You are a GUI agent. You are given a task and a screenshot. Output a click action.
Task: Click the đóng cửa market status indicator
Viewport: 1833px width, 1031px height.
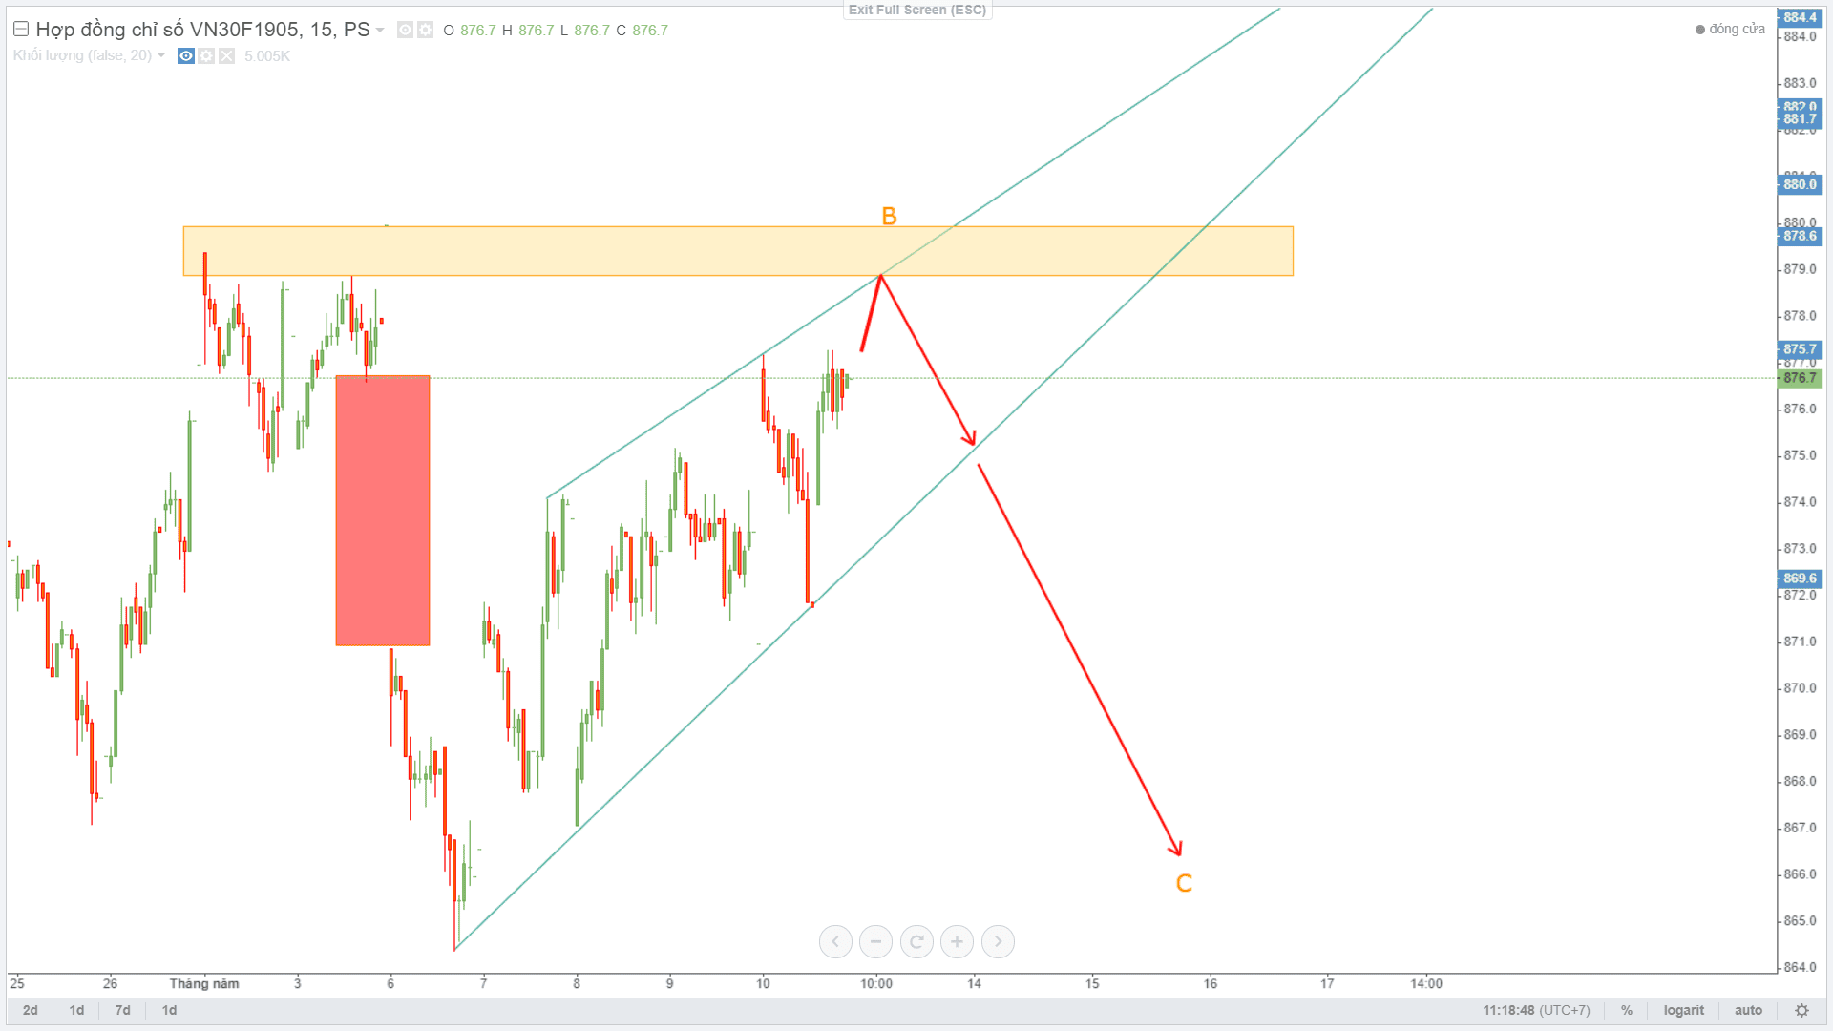pyautogui.click(x=1730, y=30)
